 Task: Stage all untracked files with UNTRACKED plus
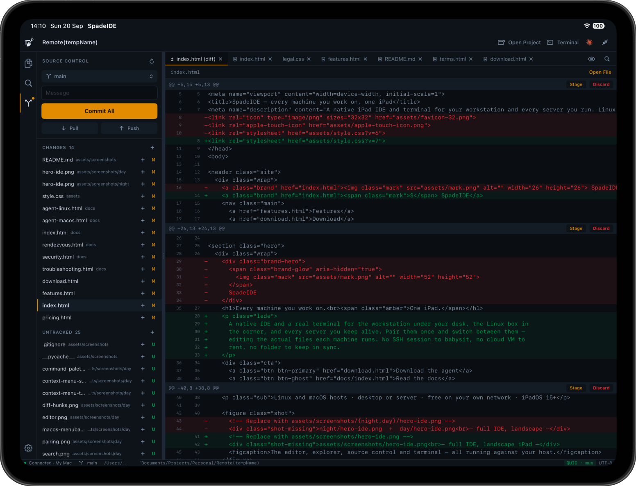click(152, 332)
